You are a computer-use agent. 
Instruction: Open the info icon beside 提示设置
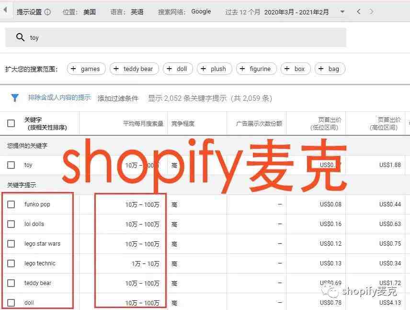(47, 12)
